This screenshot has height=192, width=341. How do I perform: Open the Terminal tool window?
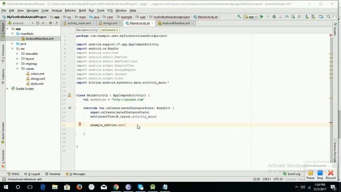point(53,174)
